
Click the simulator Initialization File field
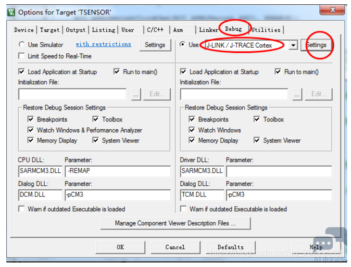tap(73, 94)
